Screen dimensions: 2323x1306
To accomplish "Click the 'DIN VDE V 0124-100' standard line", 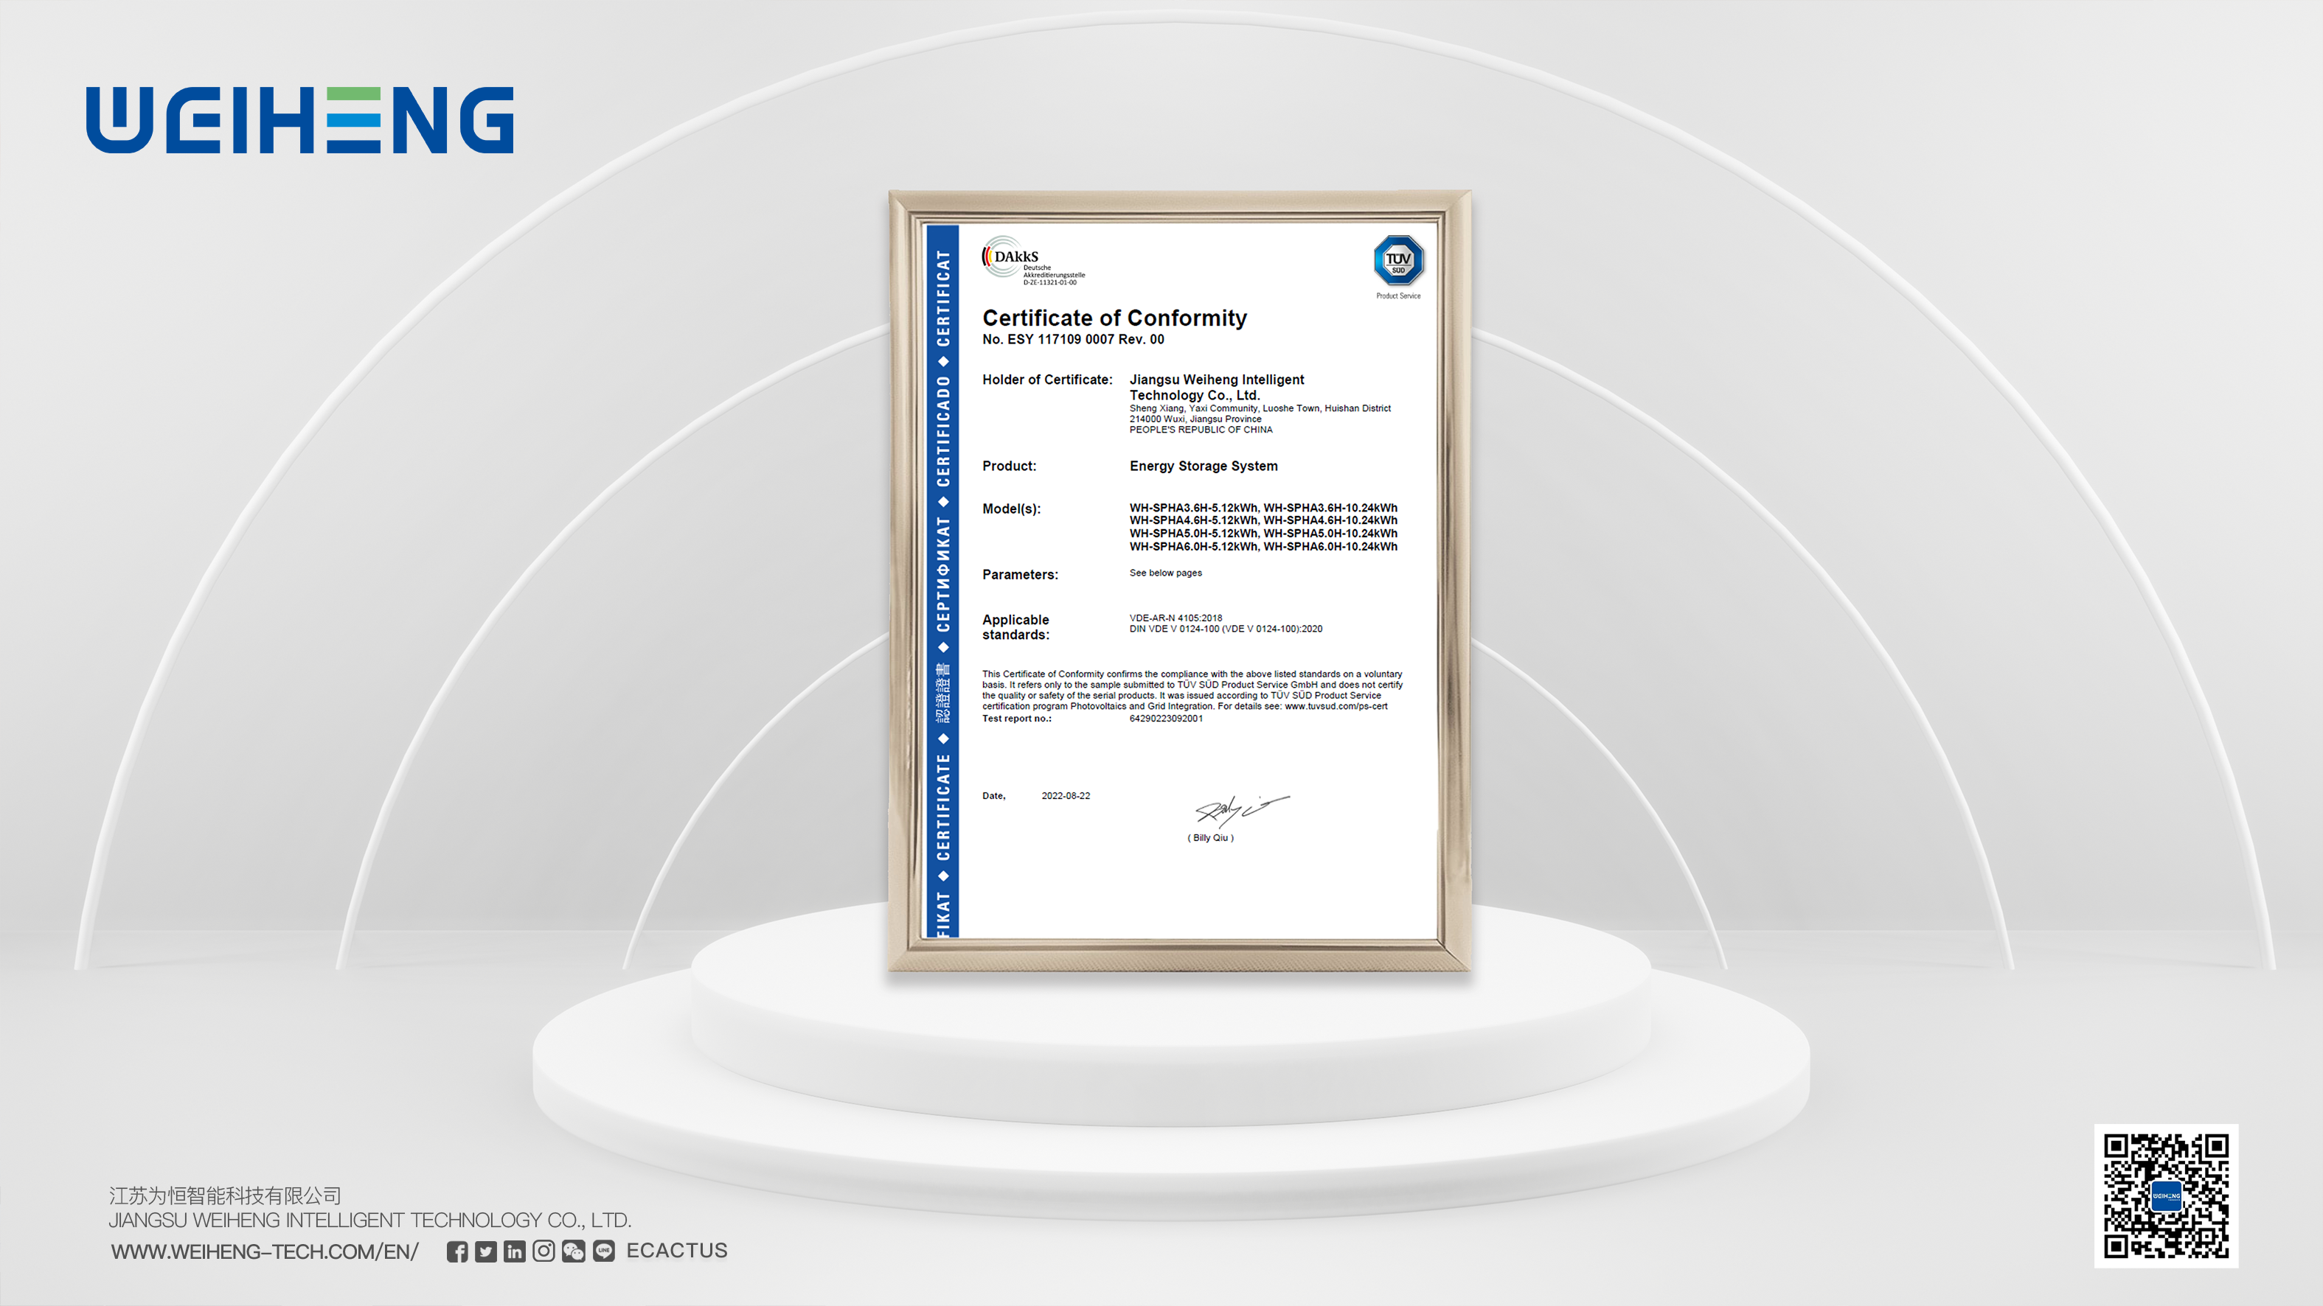I will click(x=1226, y=629).
